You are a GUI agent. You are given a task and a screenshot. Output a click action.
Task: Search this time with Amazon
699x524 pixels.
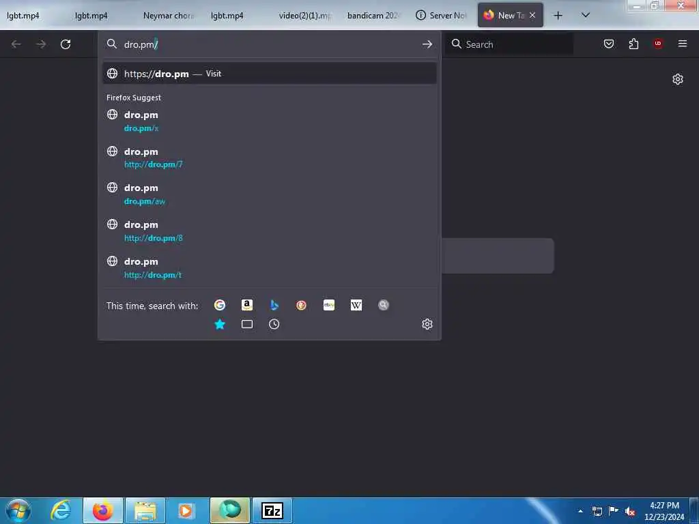point(247,305)
